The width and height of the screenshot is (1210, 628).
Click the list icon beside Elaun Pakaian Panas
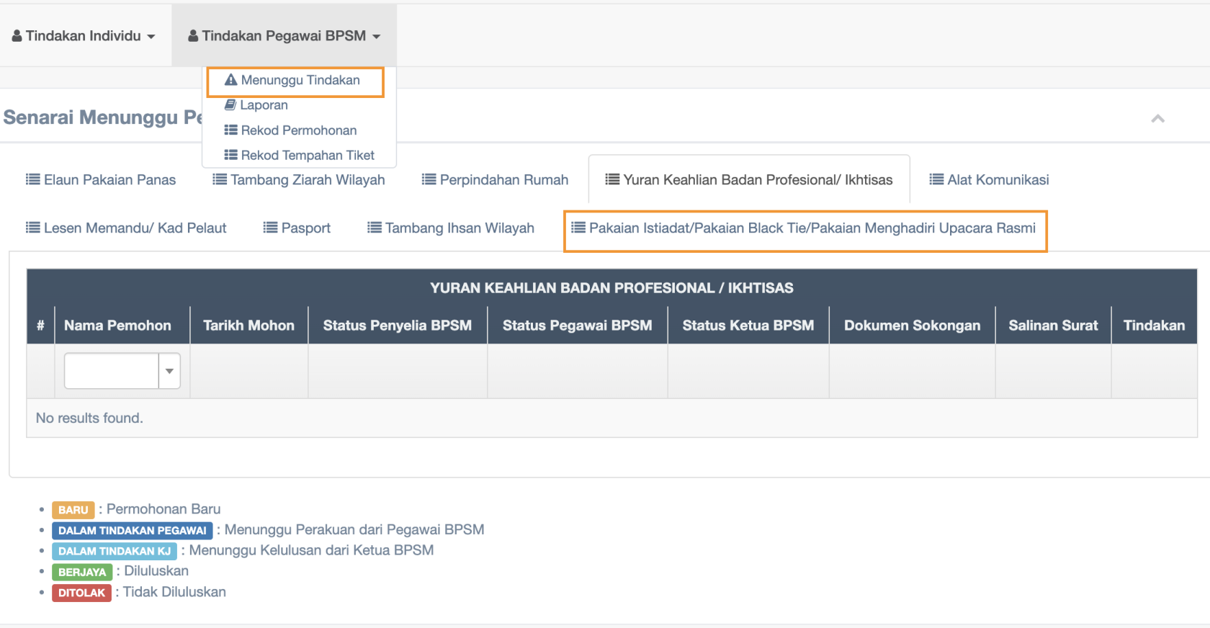click(33, 179)
